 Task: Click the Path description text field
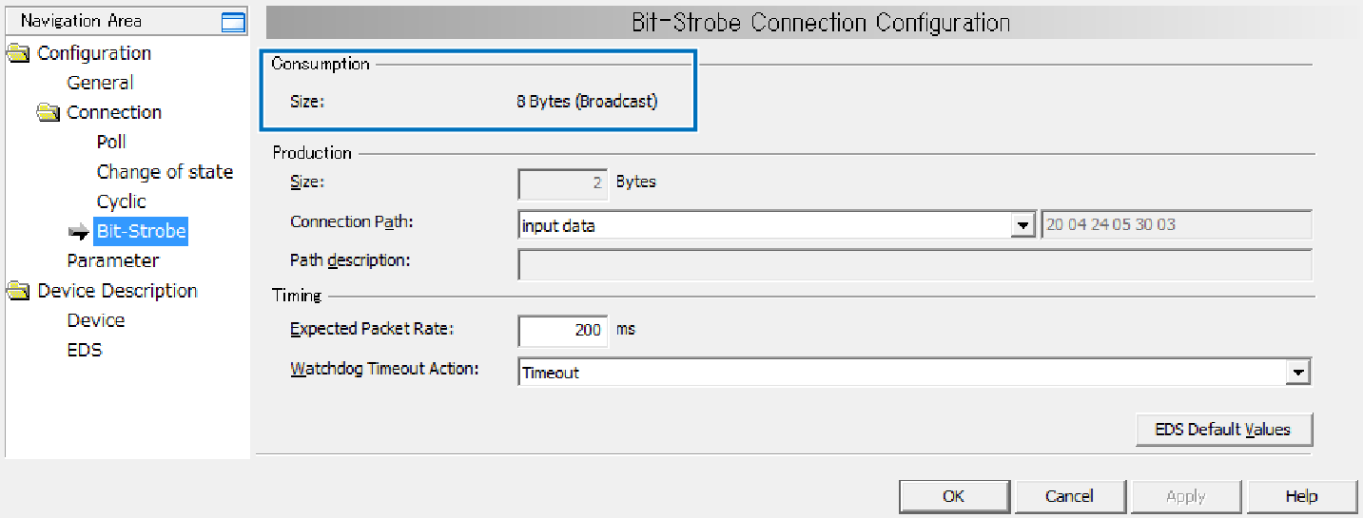coord(914,265)
